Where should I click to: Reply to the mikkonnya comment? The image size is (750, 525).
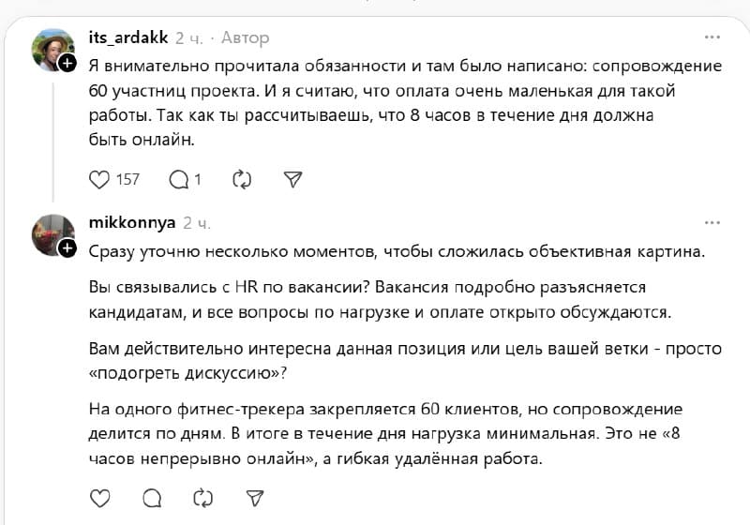(152, 498)
